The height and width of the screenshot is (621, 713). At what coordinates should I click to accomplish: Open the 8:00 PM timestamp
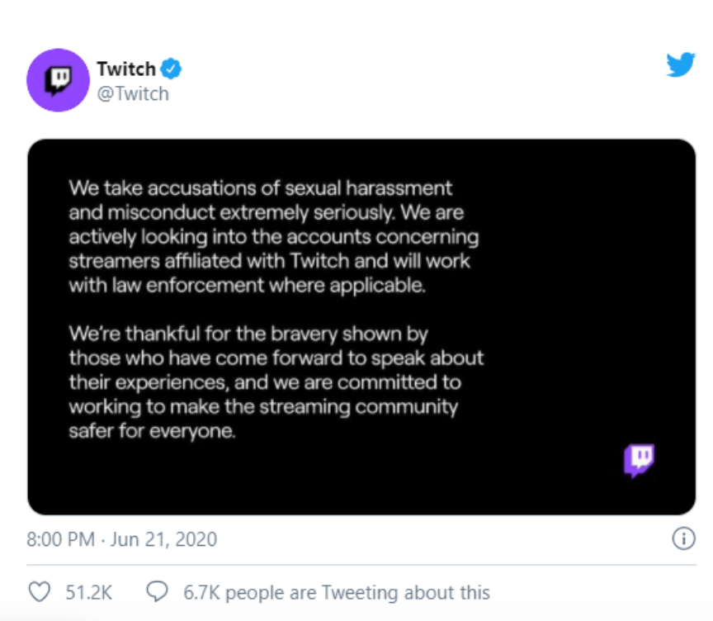pos(60,539)
